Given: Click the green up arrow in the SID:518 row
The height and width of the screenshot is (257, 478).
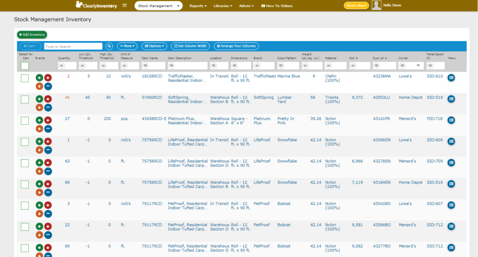Looking at the screenshot, I should point(39,99).
